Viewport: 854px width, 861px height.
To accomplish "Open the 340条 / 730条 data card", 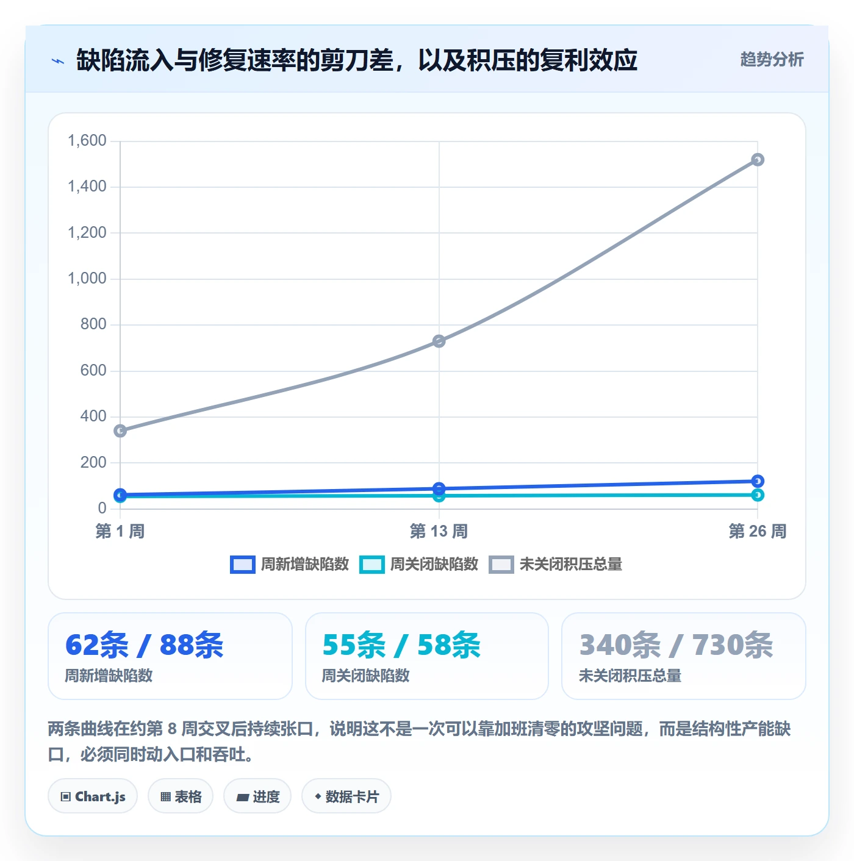I will (684, 656).
